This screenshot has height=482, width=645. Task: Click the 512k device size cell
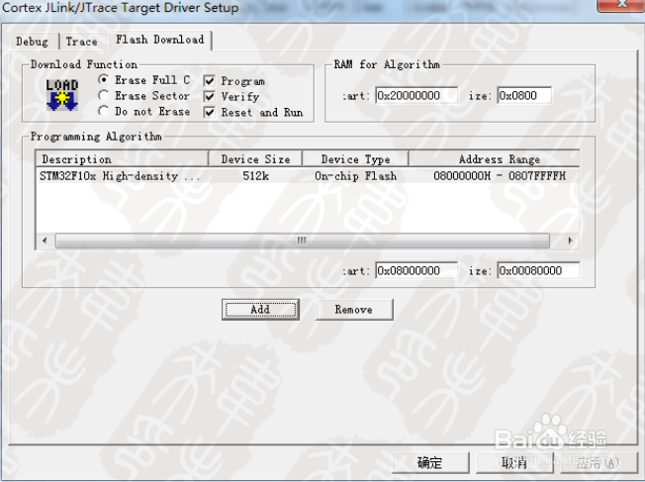click(x=255, y=176)
